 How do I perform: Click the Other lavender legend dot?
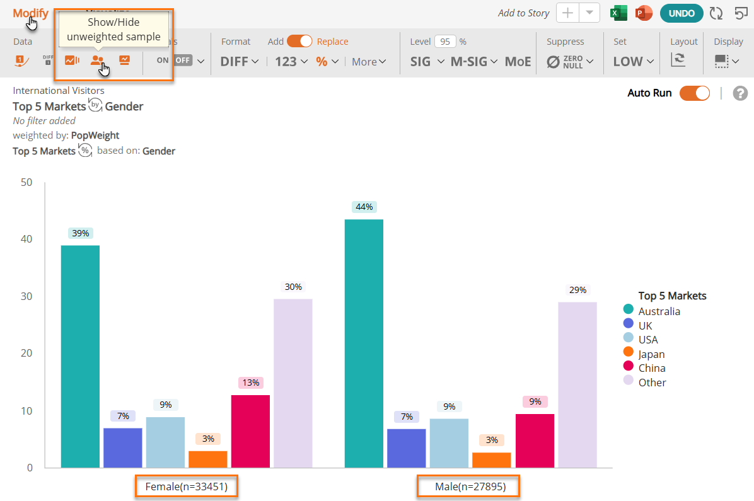click(x=628, y=380)
